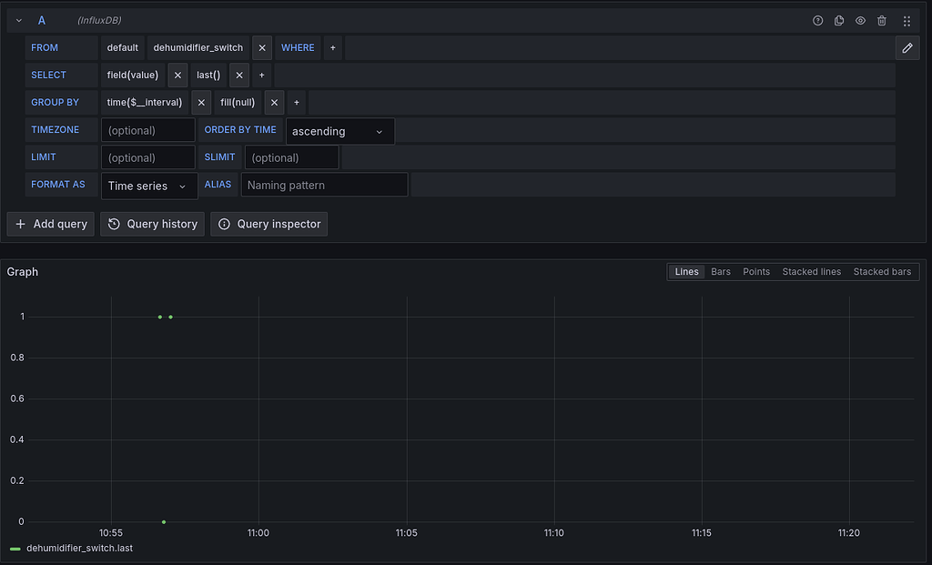Delete query A using the trash icon

(882, 20)
